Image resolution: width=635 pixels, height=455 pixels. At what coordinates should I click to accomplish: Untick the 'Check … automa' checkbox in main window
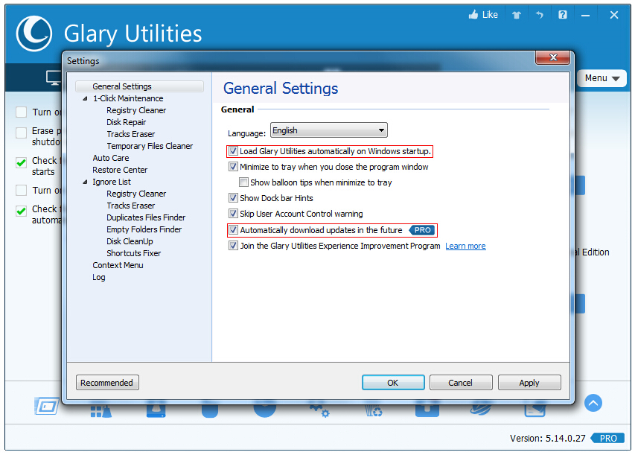pyautogui.click(x=21, y=211)
